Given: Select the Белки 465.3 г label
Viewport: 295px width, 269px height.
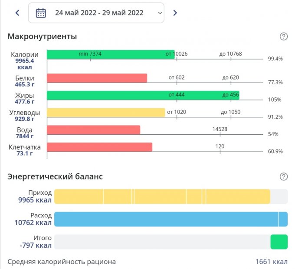Looking at the screenshot, I should (x=25, y=81).
